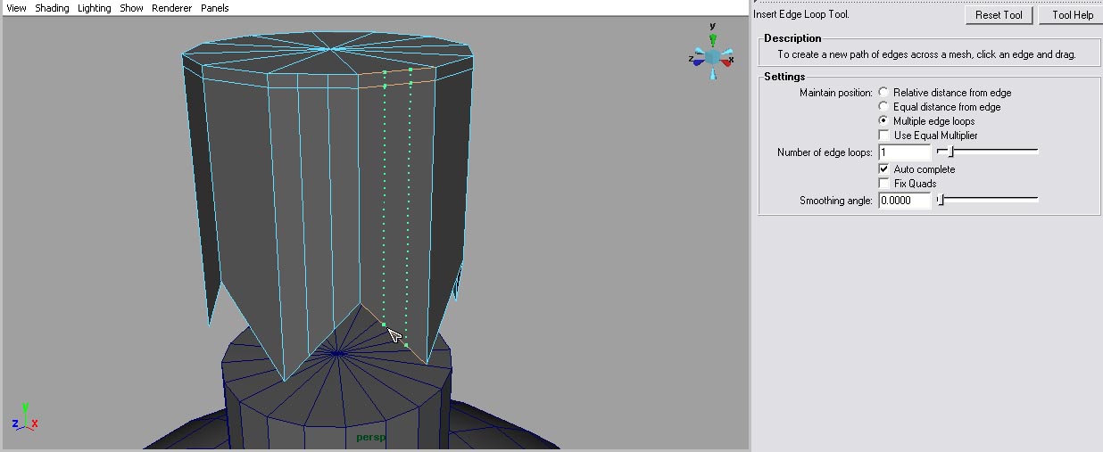The height and width of the screenshot is (452, 1103).
Task: Click the view axis gizmo icon
Action: coord(712,55)
